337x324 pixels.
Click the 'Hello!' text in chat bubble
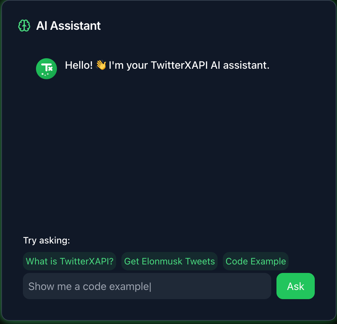click(x=79, y=65)
